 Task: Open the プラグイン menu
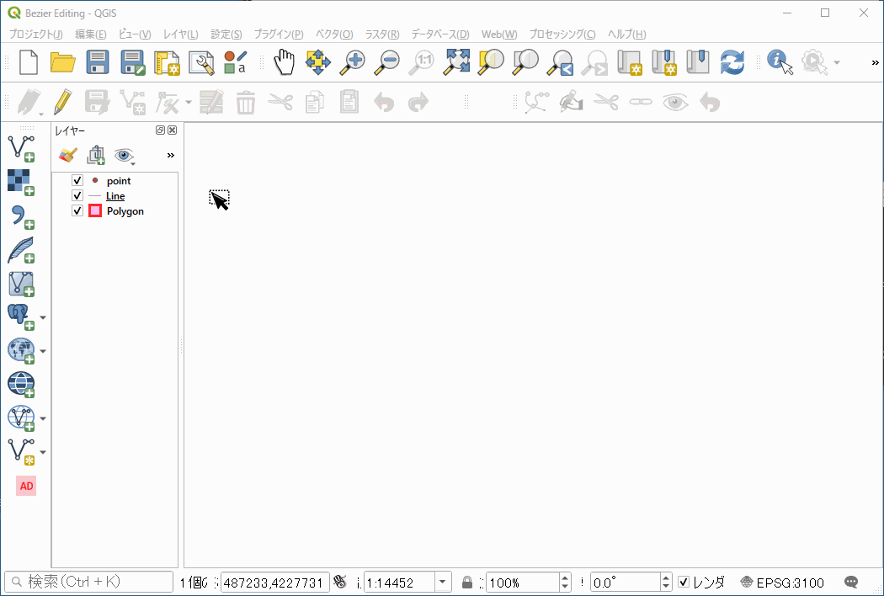(278, 35)
